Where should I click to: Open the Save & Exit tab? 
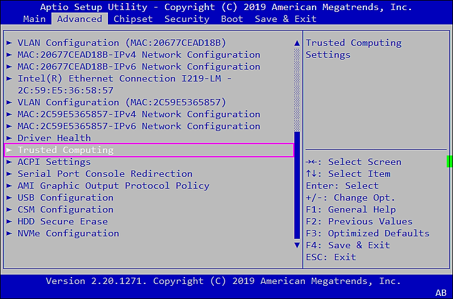(285, 19)
